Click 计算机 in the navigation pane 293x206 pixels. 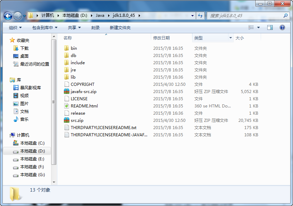[23, 135]
